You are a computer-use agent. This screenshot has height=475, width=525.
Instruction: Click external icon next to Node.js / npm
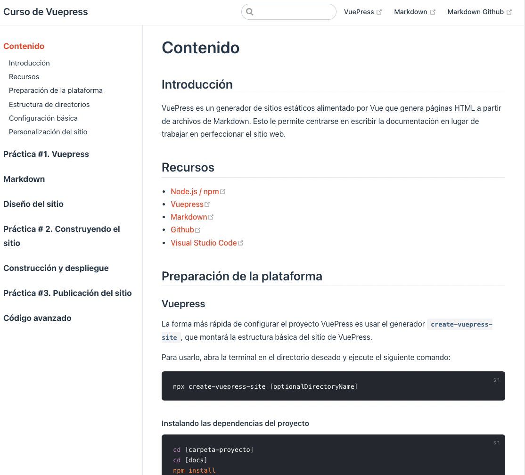click(223, 192)
